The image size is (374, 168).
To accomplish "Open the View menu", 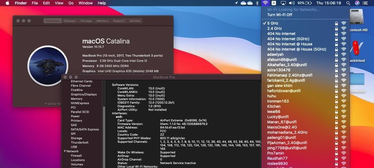I will pos(59,3).
